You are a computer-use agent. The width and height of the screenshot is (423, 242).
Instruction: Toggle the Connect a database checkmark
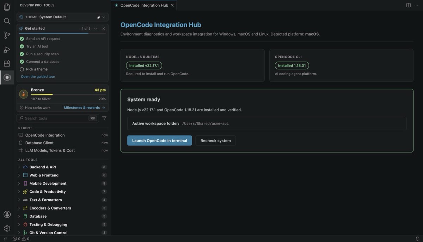[22, 62]
